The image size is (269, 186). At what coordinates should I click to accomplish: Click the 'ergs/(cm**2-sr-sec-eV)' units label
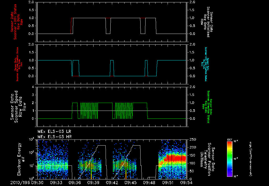250,159
